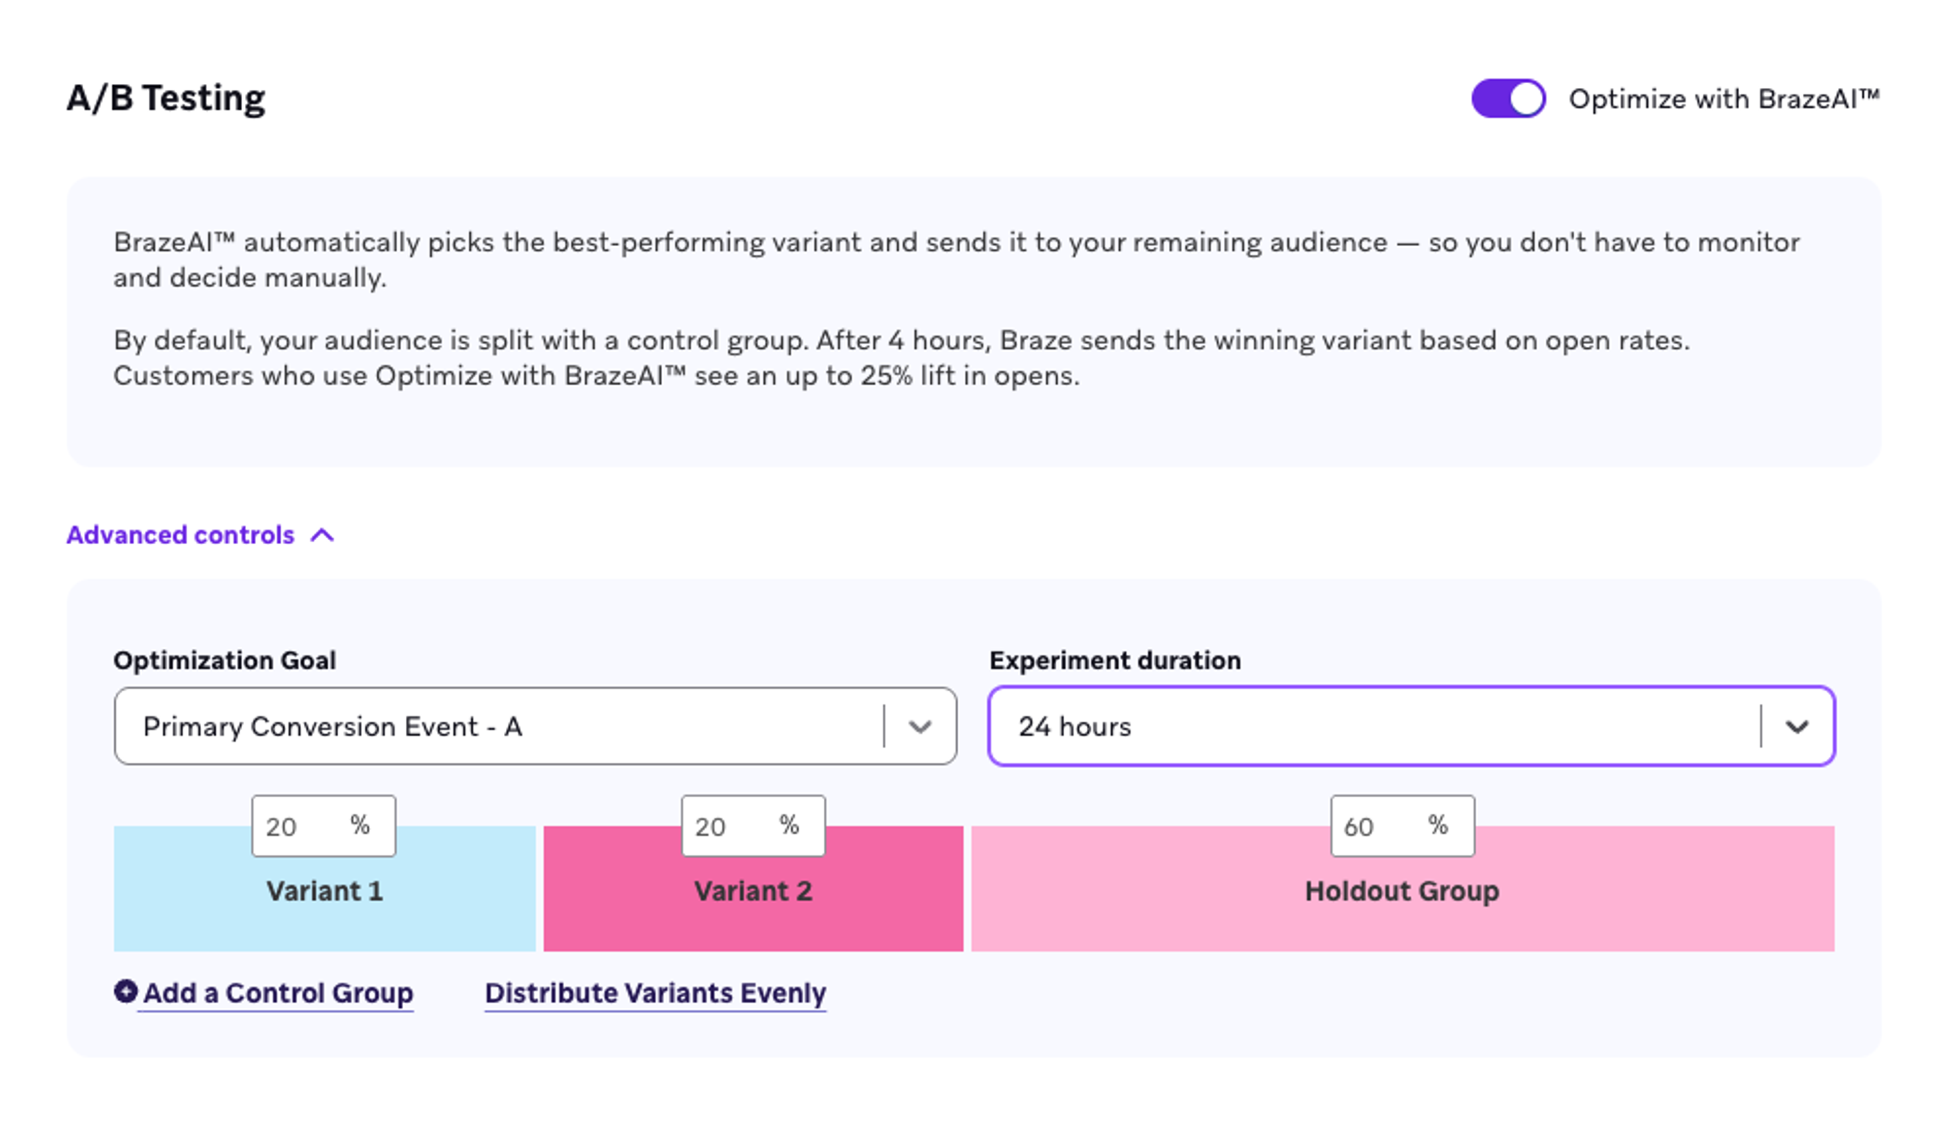Click the Optimize with BrazeAI label
Image resolution: width=1950 pixels, height=1122 pixels.
coord(1724,98)
